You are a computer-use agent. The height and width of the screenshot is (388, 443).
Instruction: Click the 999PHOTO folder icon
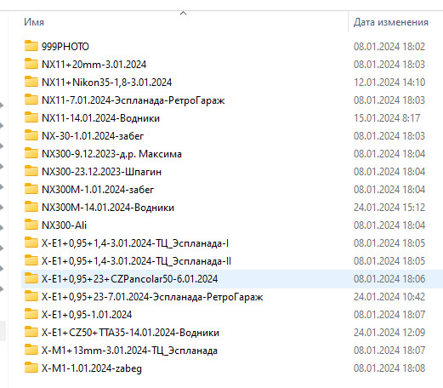pos(31,46)
